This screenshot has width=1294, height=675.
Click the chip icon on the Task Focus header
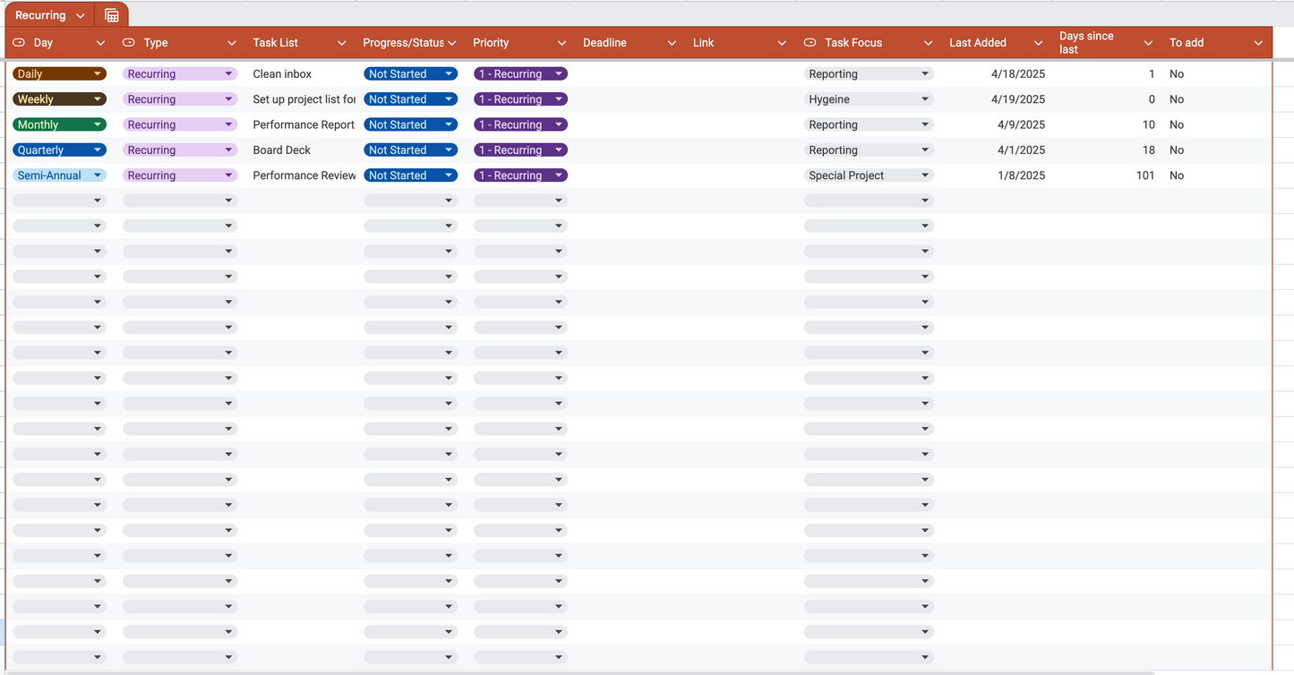[x=809, y=42]
